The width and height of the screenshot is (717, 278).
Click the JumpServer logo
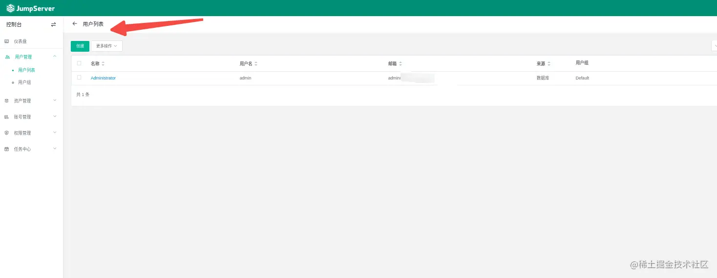coord(30,8)
